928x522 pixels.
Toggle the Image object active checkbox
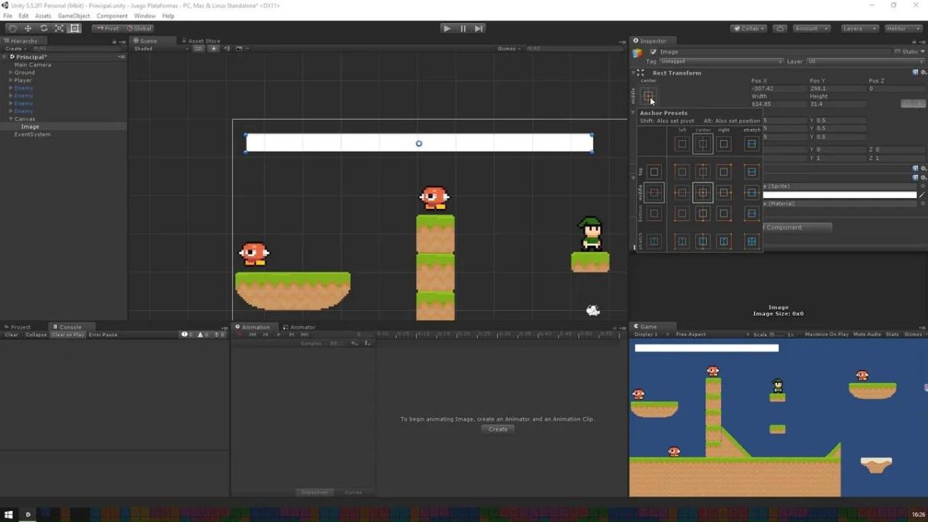[653, 52]
